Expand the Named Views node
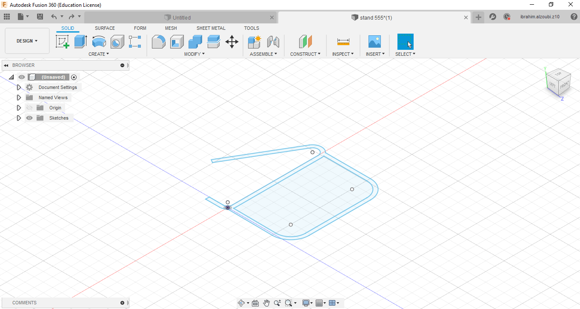The image size is (580, 309). click(19, 97)
